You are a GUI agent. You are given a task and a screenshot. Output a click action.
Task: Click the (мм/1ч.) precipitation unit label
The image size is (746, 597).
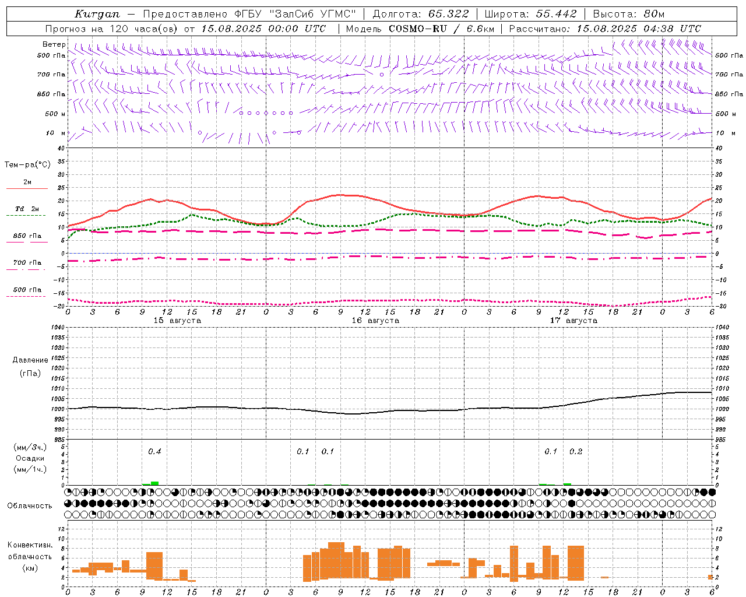[30, 469]
